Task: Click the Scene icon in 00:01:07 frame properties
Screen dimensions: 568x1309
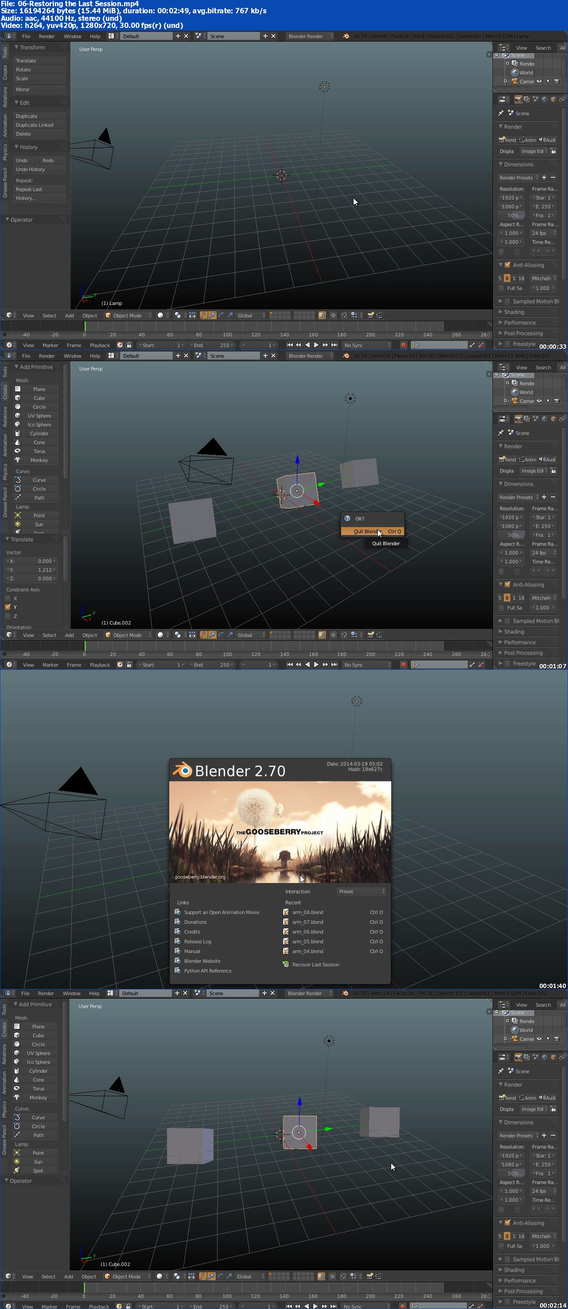Action: (x=510, y=433)
